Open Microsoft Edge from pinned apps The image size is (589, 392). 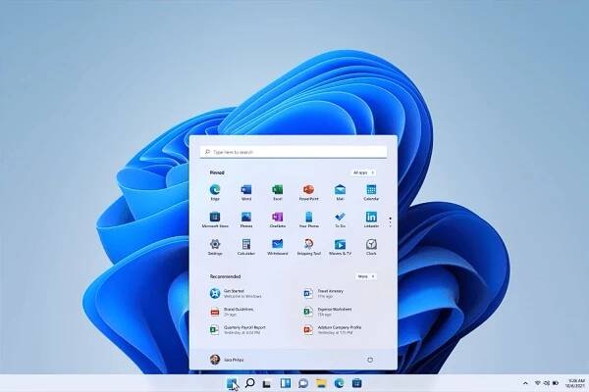pyautogui.click(x=215, y=188)
